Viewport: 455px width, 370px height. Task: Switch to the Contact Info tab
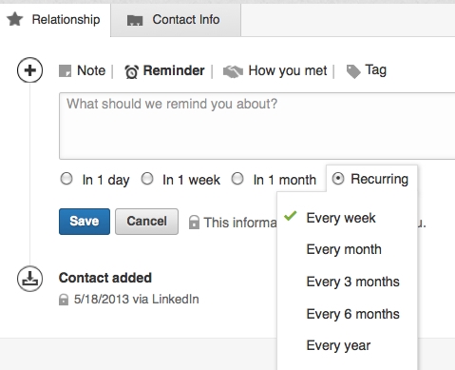tap(176, 20)
